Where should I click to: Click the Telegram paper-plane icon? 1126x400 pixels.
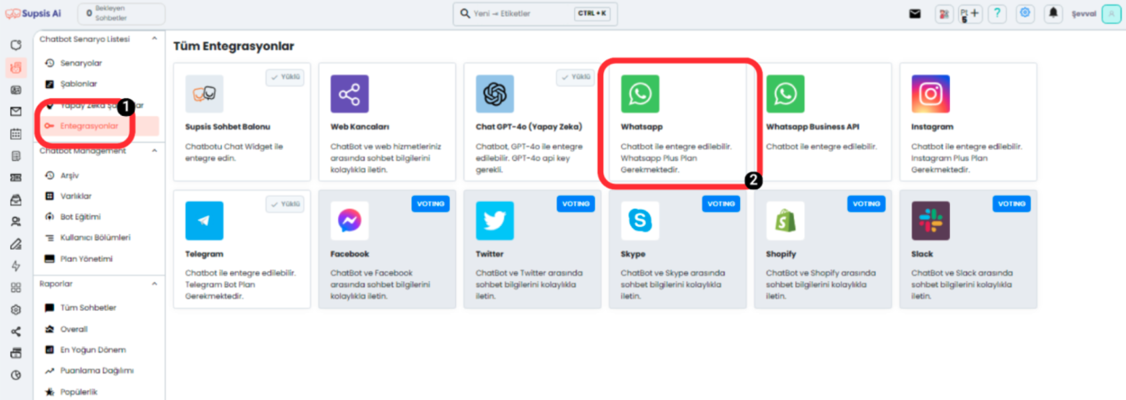(204, 221)
